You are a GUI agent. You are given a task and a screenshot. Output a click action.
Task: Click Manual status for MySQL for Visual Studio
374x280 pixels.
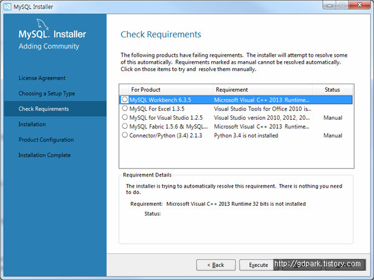[x=333, y=118]
